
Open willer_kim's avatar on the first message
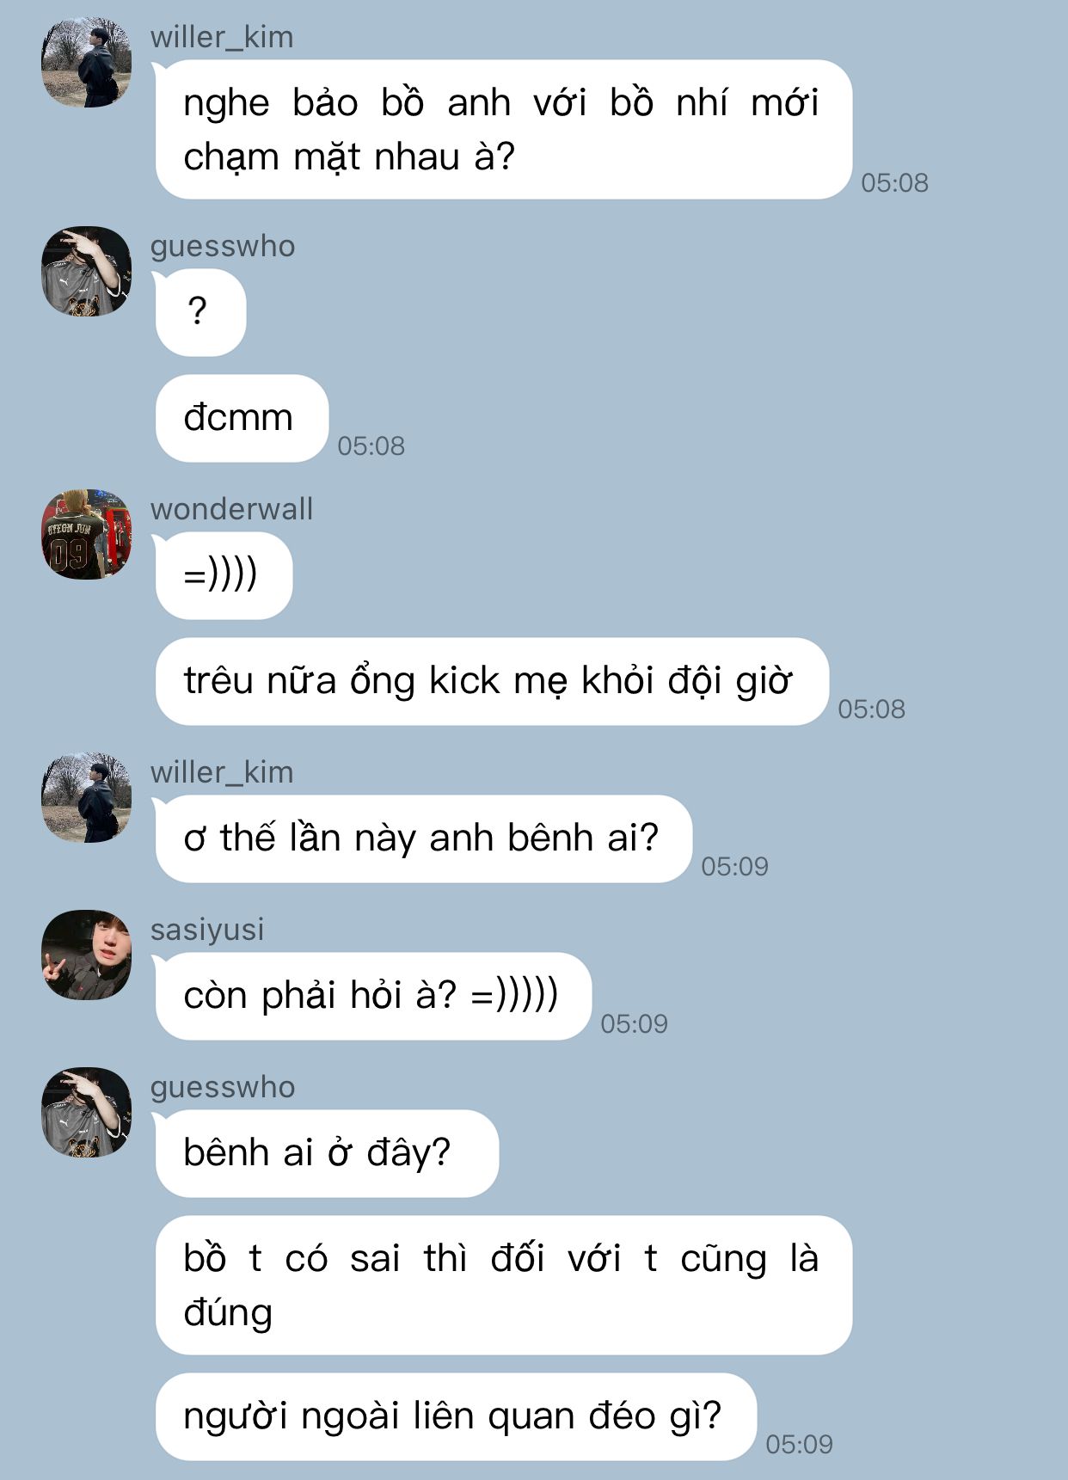click(x=87, y=63)
